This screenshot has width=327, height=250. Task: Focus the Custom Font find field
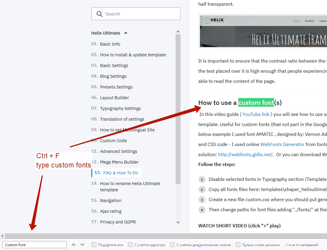coord(35,245)
